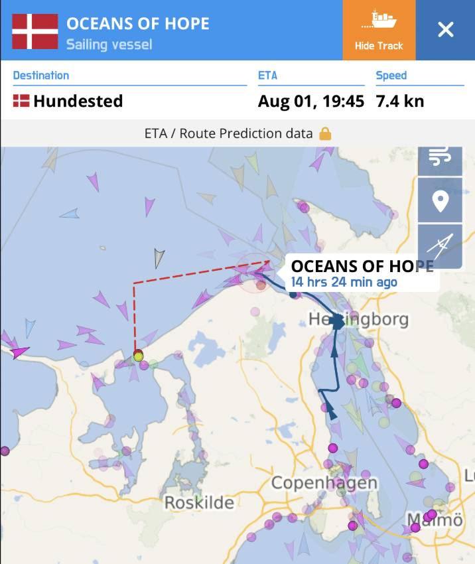This screenshot has width=475, height=564.
Task: Hide the vessel track
Action: click(379, 30)
